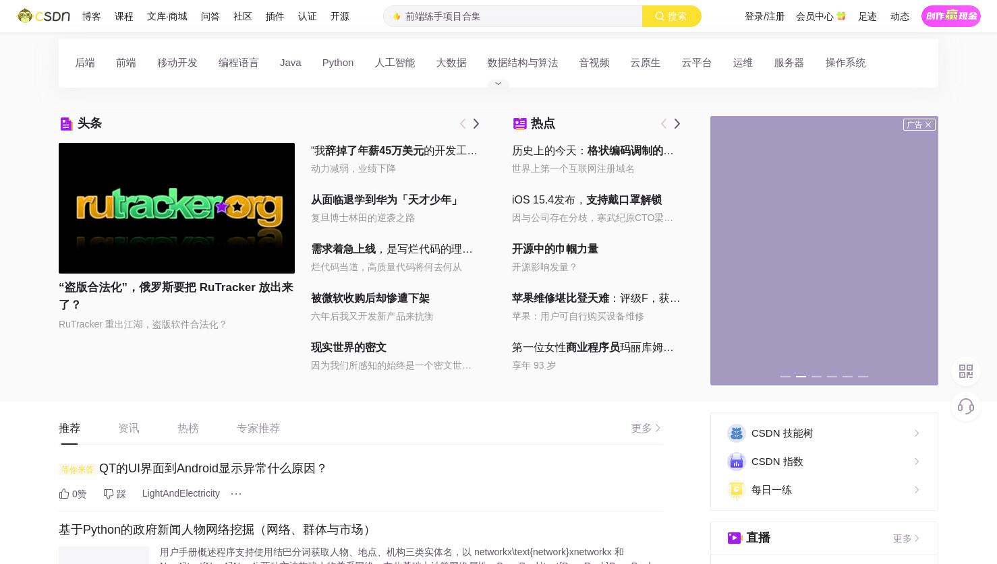Screen dimensions: 997x564
Task: Click the search magnifier button
Action: 671,16
